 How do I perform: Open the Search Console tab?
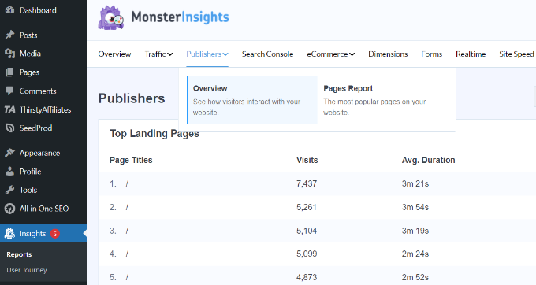coord(267,54)
